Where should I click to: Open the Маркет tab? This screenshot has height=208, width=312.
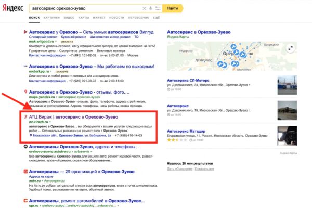point(99,18)
